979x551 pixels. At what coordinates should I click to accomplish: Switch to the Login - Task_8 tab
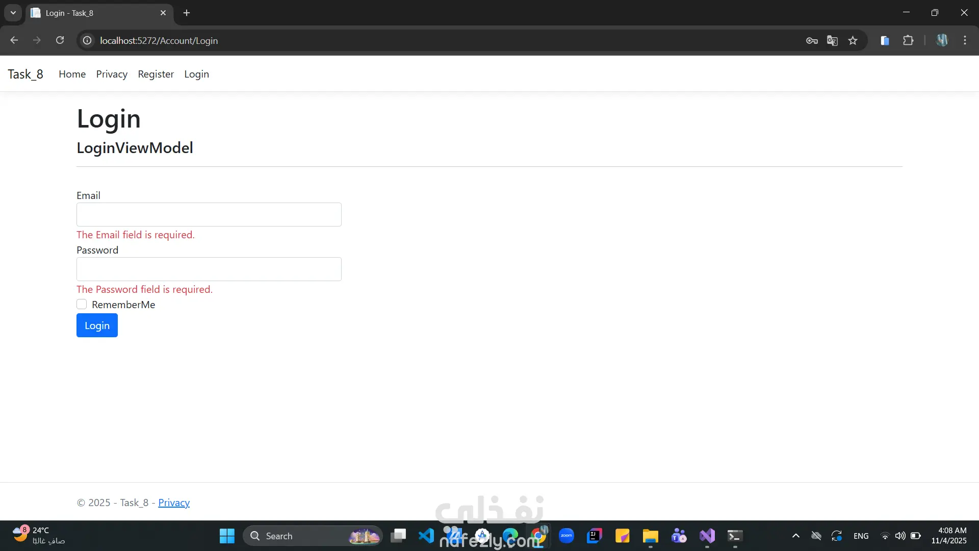click(x=97, y=13)
